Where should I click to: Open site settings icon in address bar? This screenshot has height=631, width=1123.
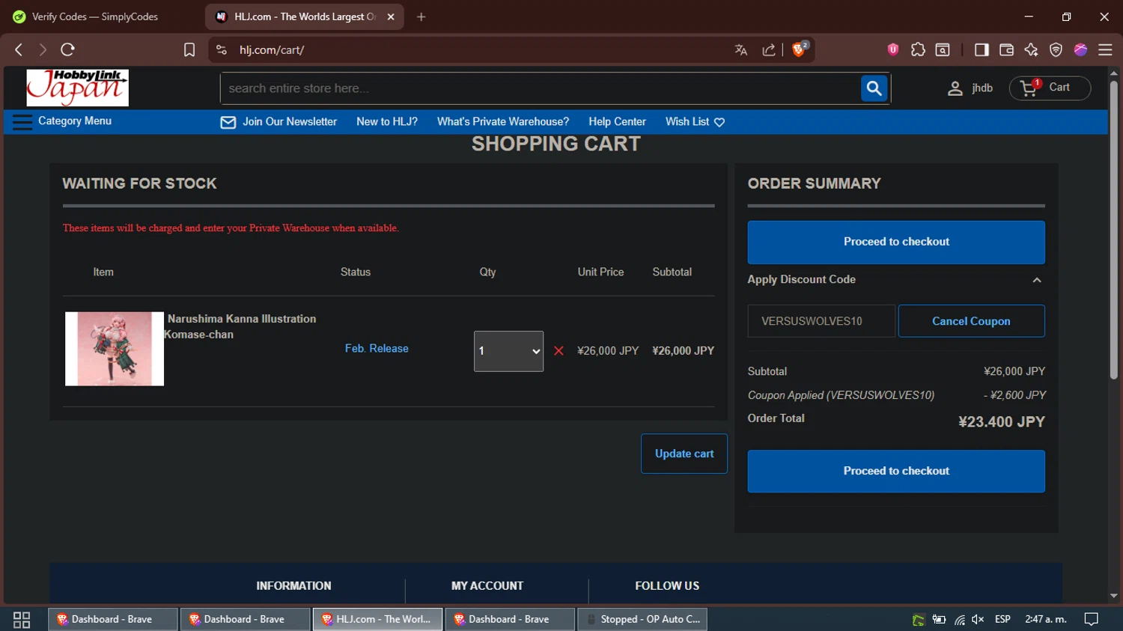click(221, 49)
